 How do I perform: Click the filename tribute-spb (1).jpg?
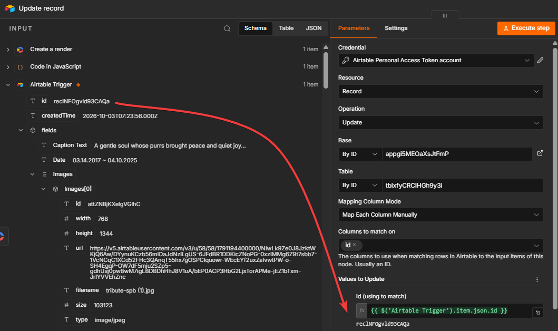(x=130, y=290)
